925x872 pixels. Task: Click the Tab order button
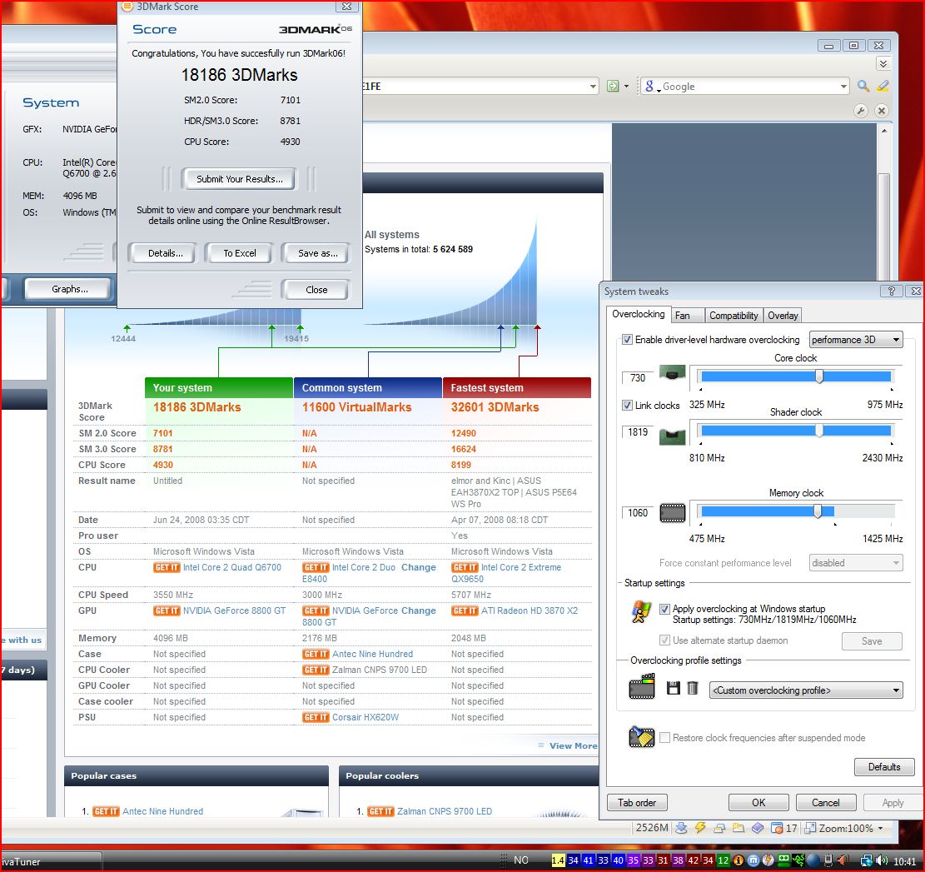[637, 802]
